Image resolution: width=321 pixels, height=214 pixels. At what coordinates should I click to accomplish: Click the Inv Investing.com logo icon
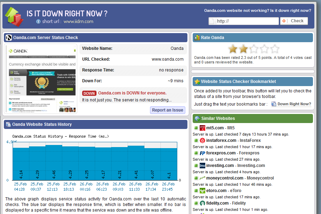point(202,166)
